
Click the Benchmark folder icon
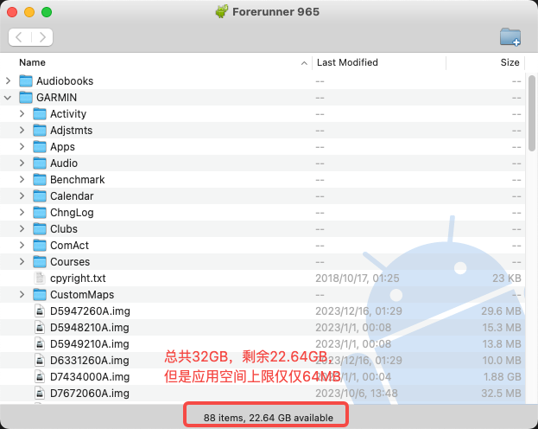point(40,179)
